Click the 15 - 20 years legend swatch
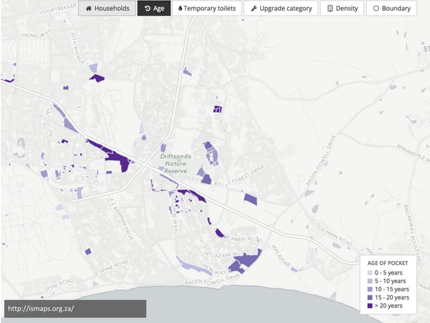The image size is (430, 323). pos(369,297)
